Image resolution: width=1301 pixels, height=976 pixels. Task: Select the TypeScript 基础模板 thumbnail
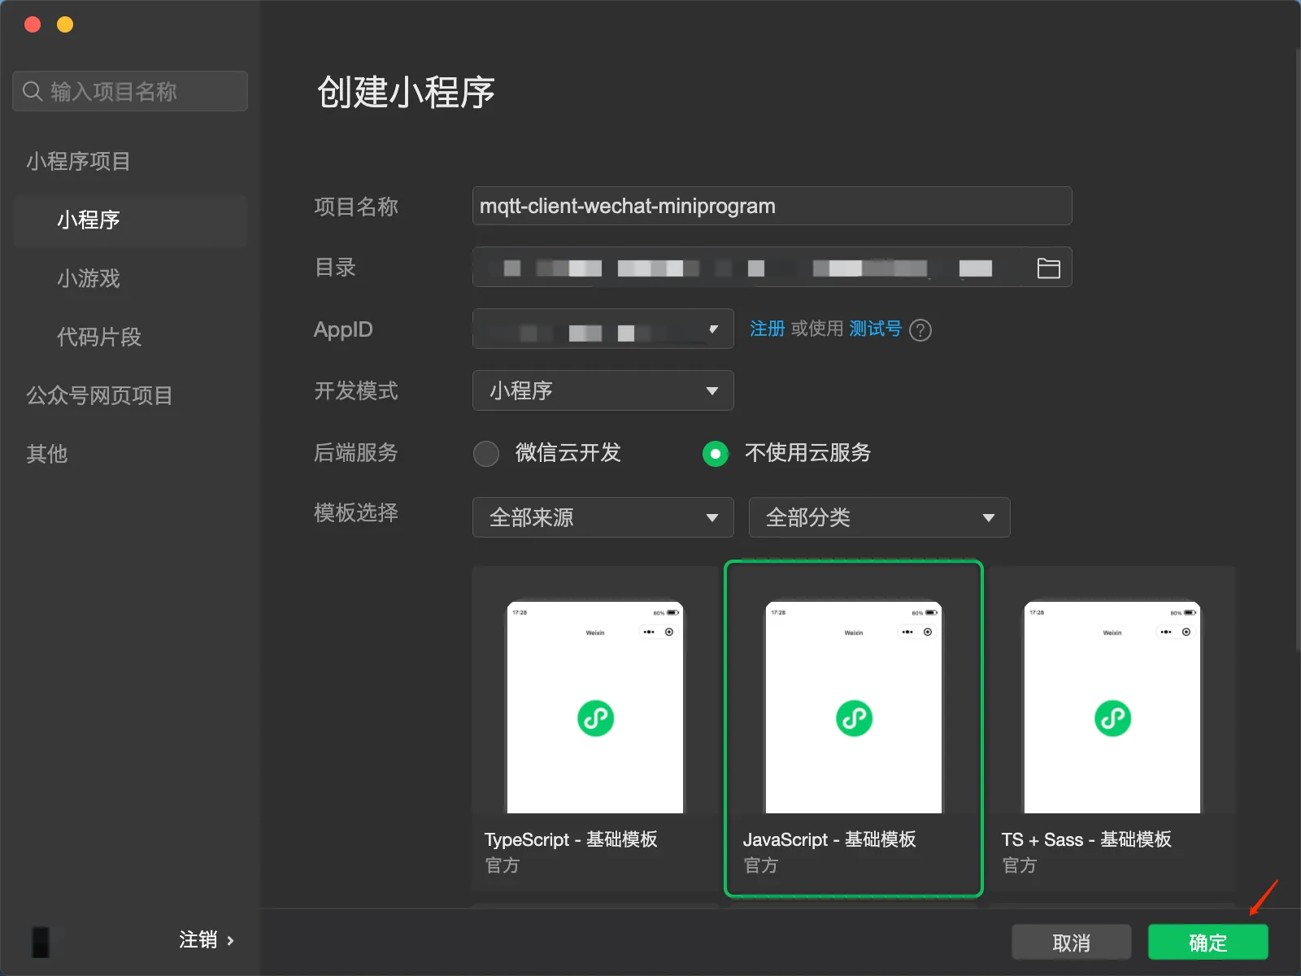point(595,708)
